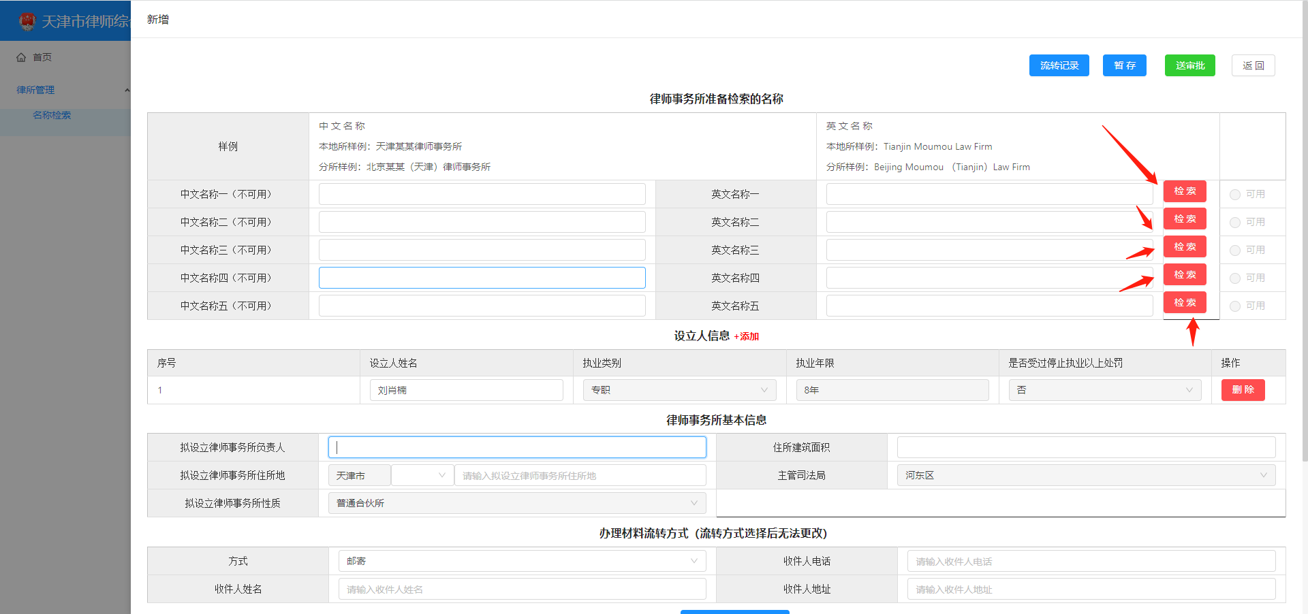Select 可用 radio for name one

[1234, 195]
